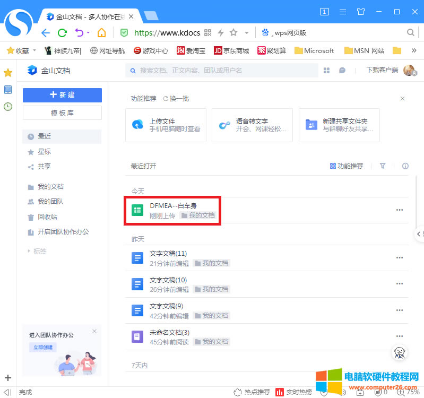Click the search documents input field
424x398 pixels.
(x=223, y=71)
